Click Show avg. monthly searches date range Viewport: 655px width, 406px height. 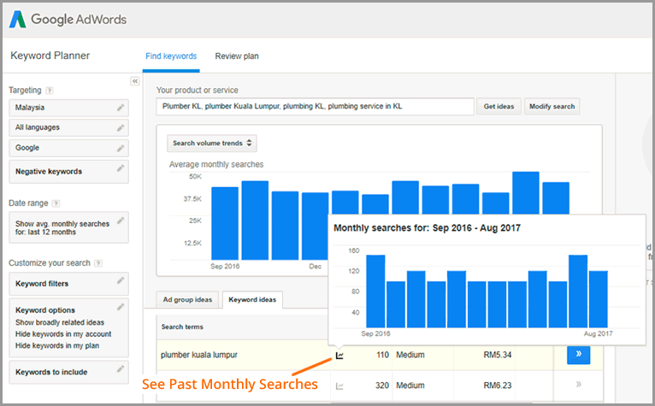[x=69, y=227]
